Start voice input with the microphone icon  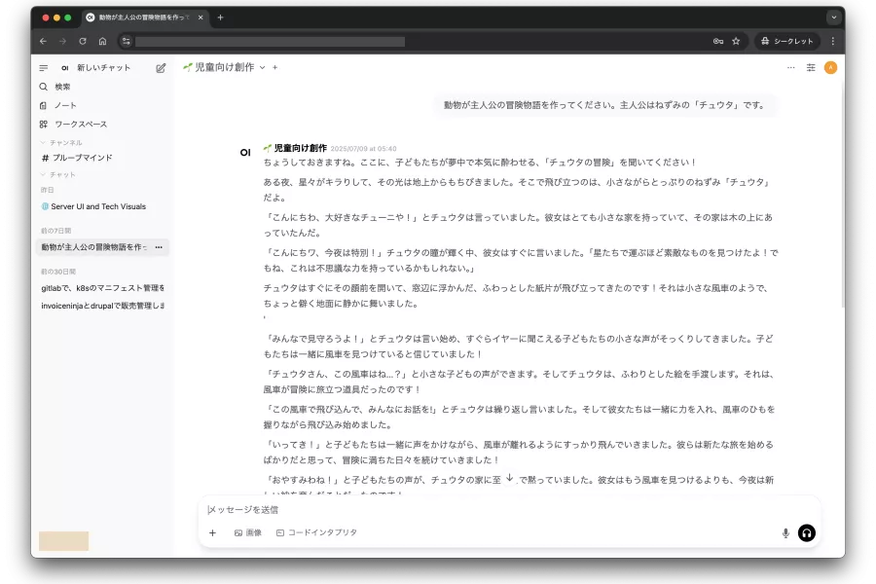point(785,533)
